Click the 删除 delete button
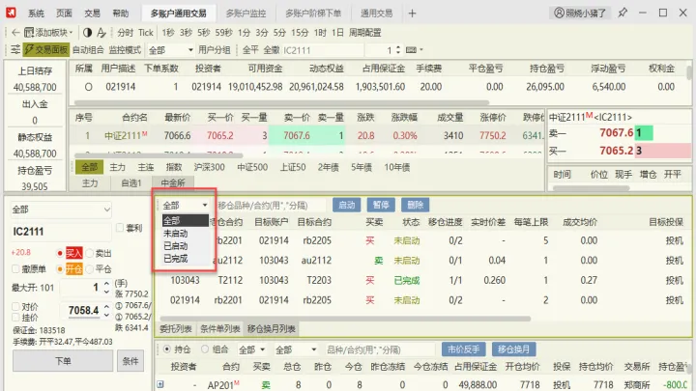 [x=415, y=205]
